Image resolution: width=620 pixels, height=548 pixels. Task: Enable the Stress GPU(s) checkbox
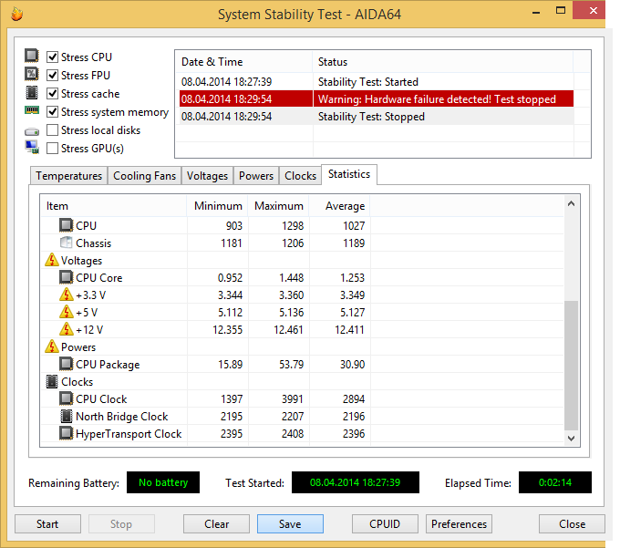(x=53, y=149)
